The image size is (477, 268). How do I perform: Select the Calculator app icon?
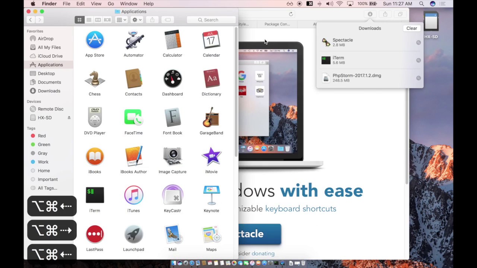[x=172, y=40]
